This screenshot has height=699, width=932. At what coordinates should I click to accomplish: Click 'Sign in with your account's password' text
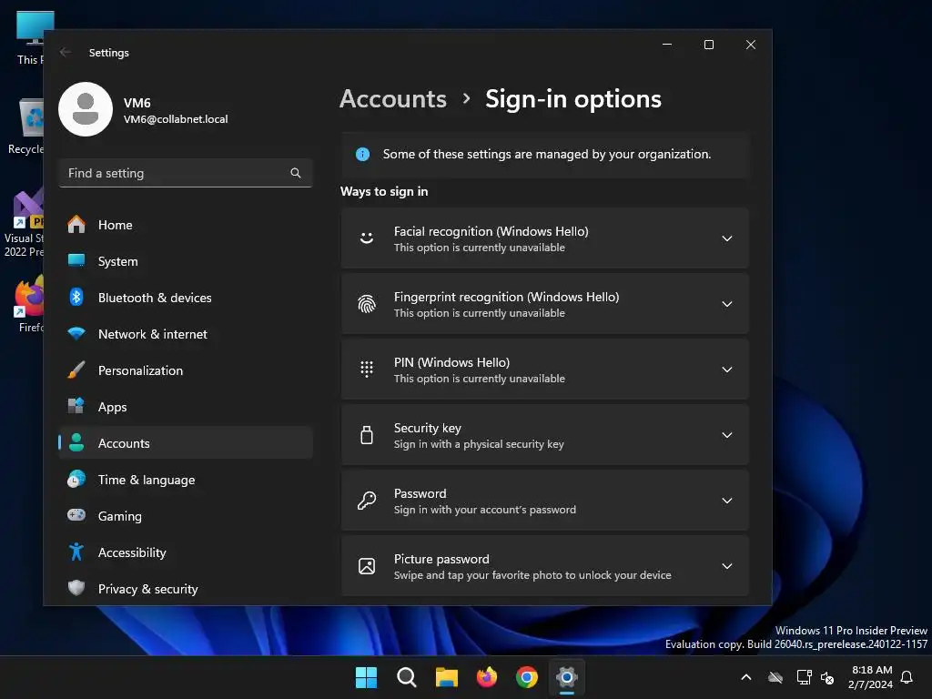484,510
